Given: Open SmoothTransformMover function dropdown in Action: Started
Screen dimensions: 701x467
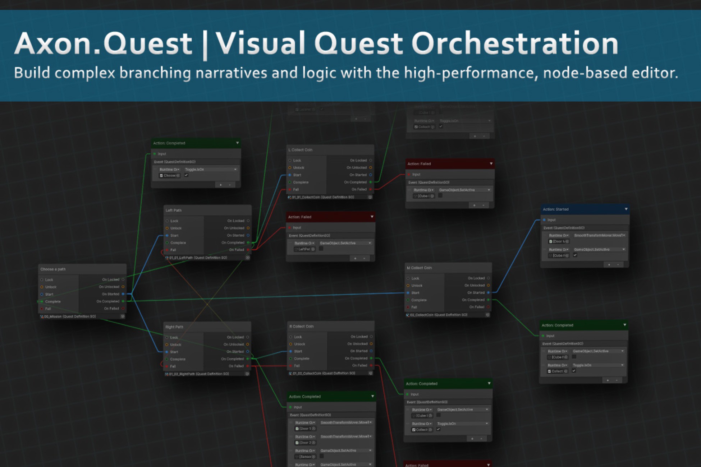Looking at the screenshot, I should [x=600, y=235].
